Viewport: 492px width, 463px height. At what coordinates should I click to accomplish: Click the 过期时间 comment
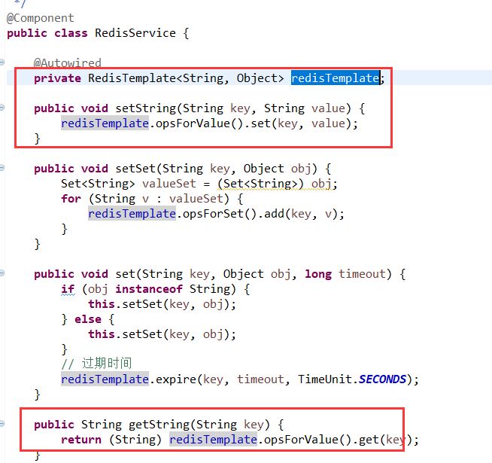click(x=107, y=364)
